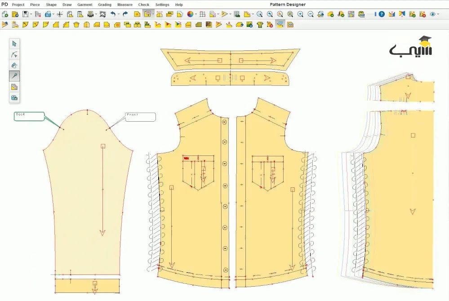This screenshot has width=449, height=301.
Task: Open the dropdown arrow next to the eye icon
Action: (438, 14)
